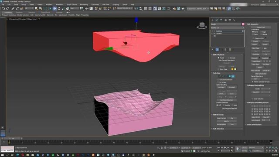279x157 pixels.
Task: Open the Modify tab in the command panel
Action: pos(217,20)
